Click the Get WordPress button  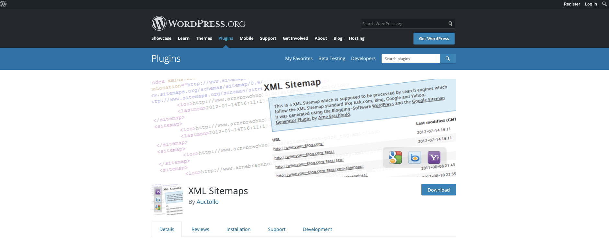point(434,38)
